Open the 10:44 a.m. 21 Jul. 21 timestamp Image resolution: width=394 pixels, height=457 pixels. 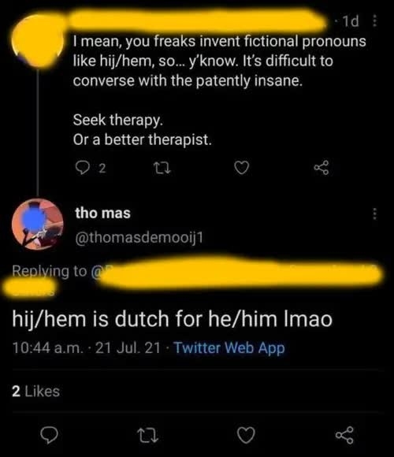86,347
